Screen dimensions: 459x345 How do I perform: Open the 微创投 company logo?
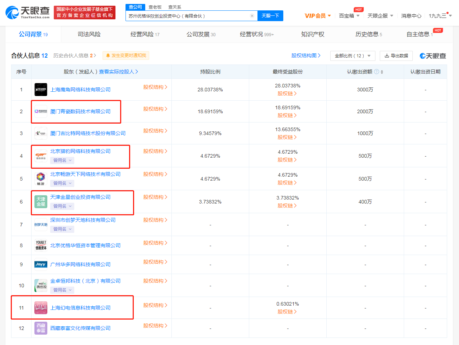coord(41,286)
